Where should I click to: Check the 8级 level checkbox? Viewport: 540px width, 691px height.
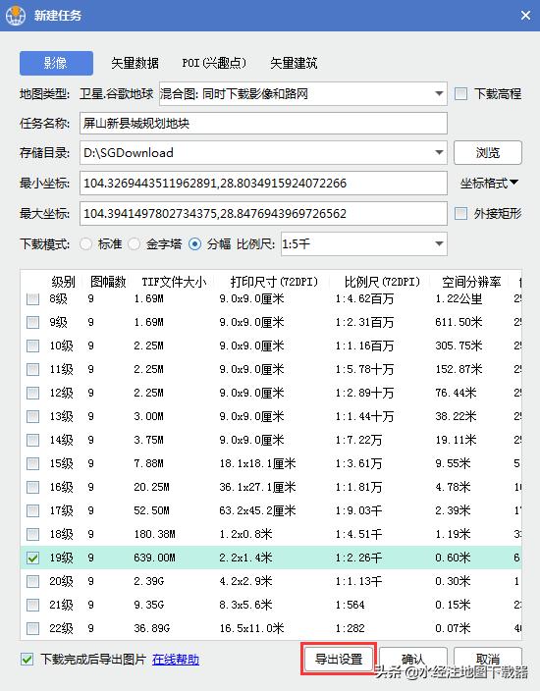point(32,299)
